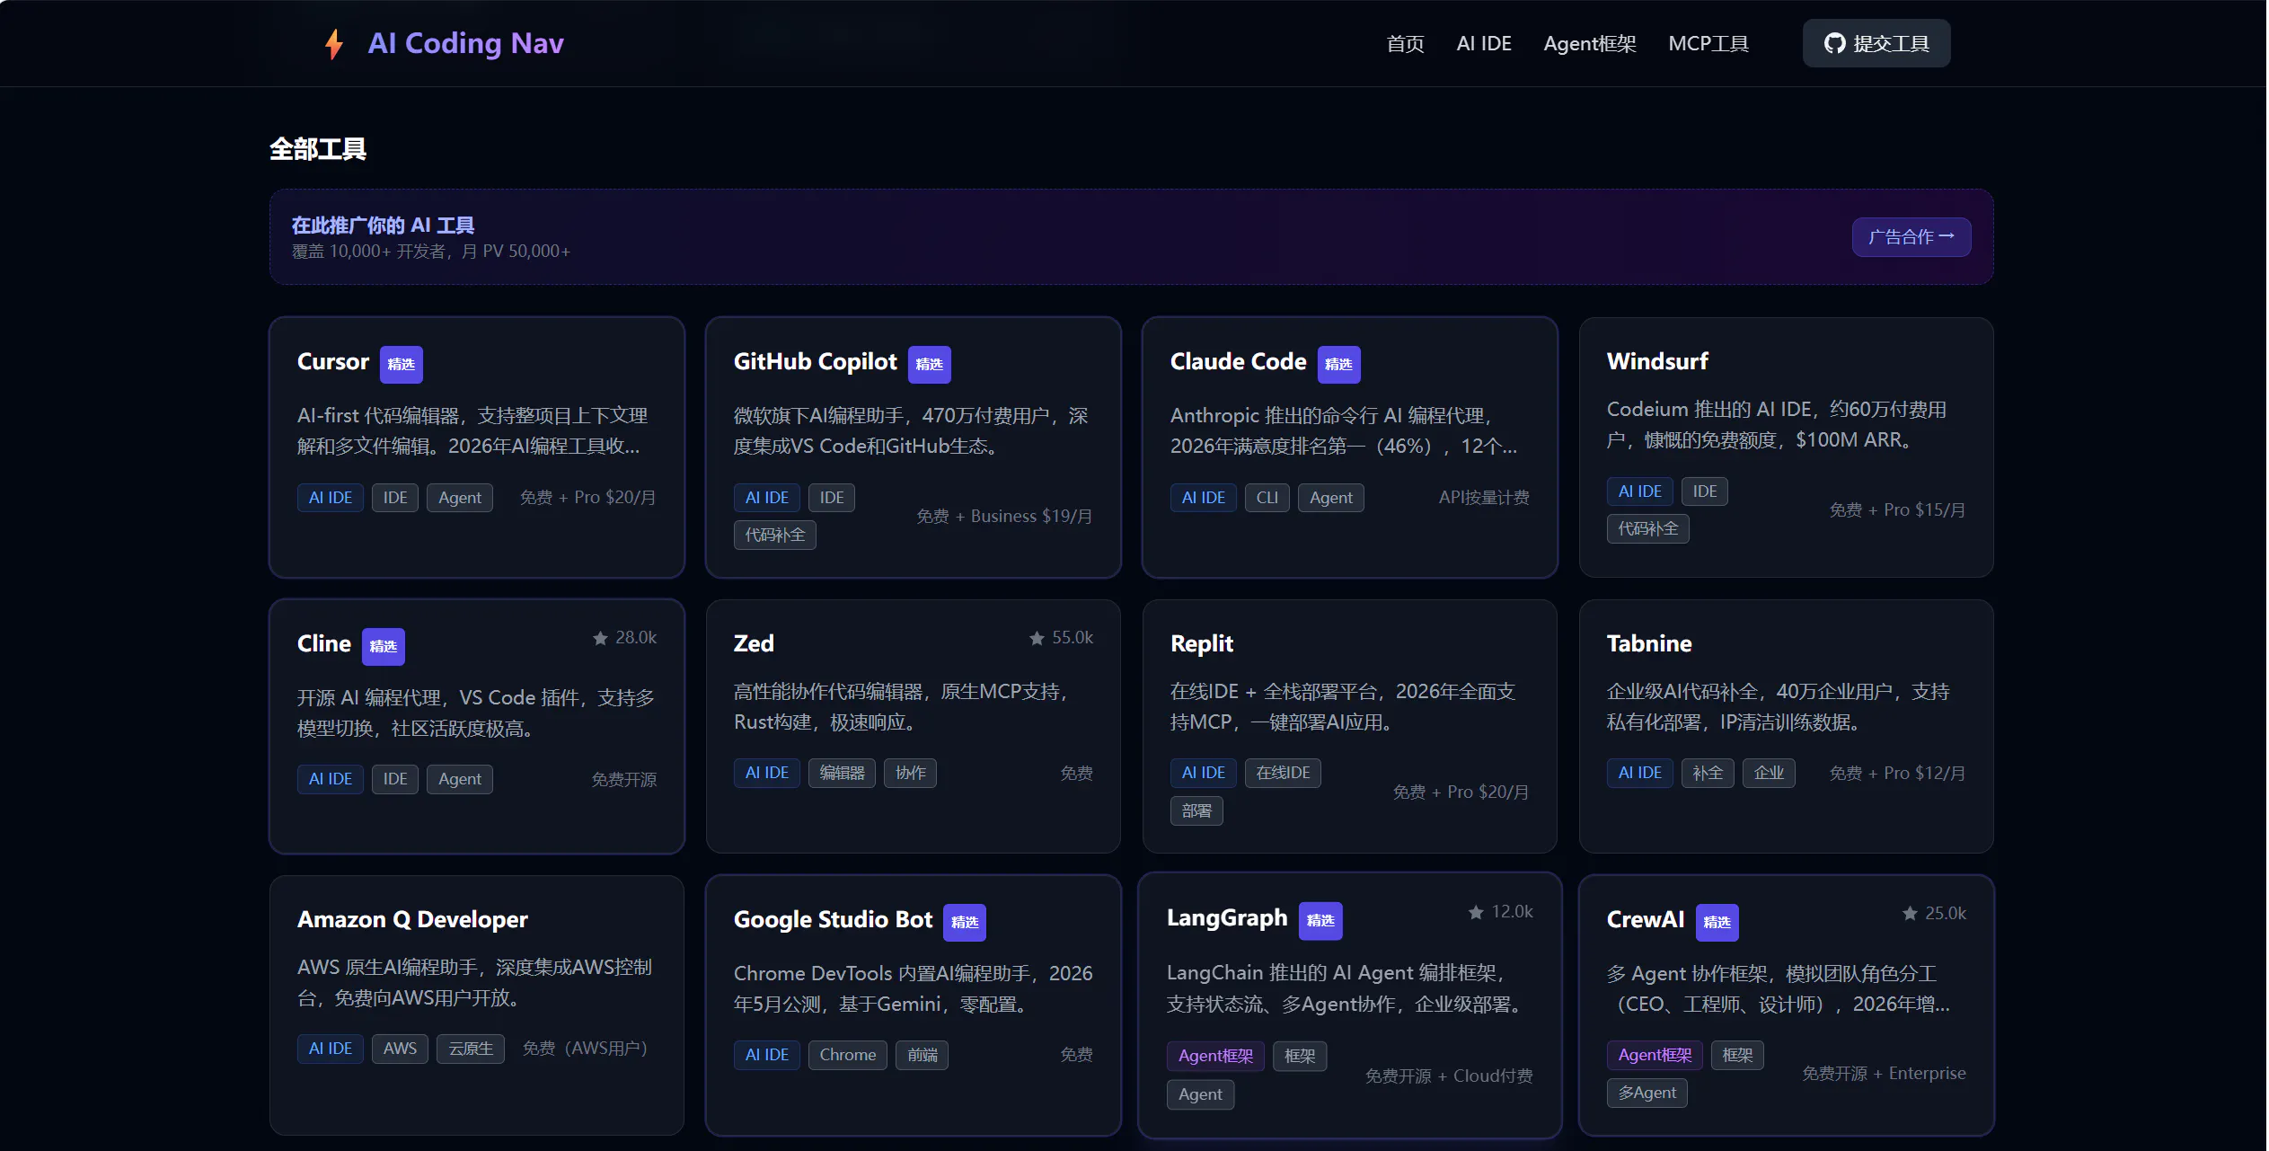Open the CrewAI card title

point(1646,919)
